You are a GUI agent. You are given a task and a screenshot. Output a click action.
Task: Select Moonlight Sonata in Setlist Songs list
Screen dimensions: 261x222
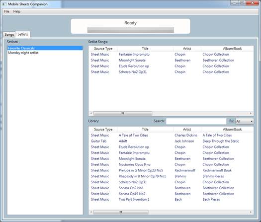171,60
